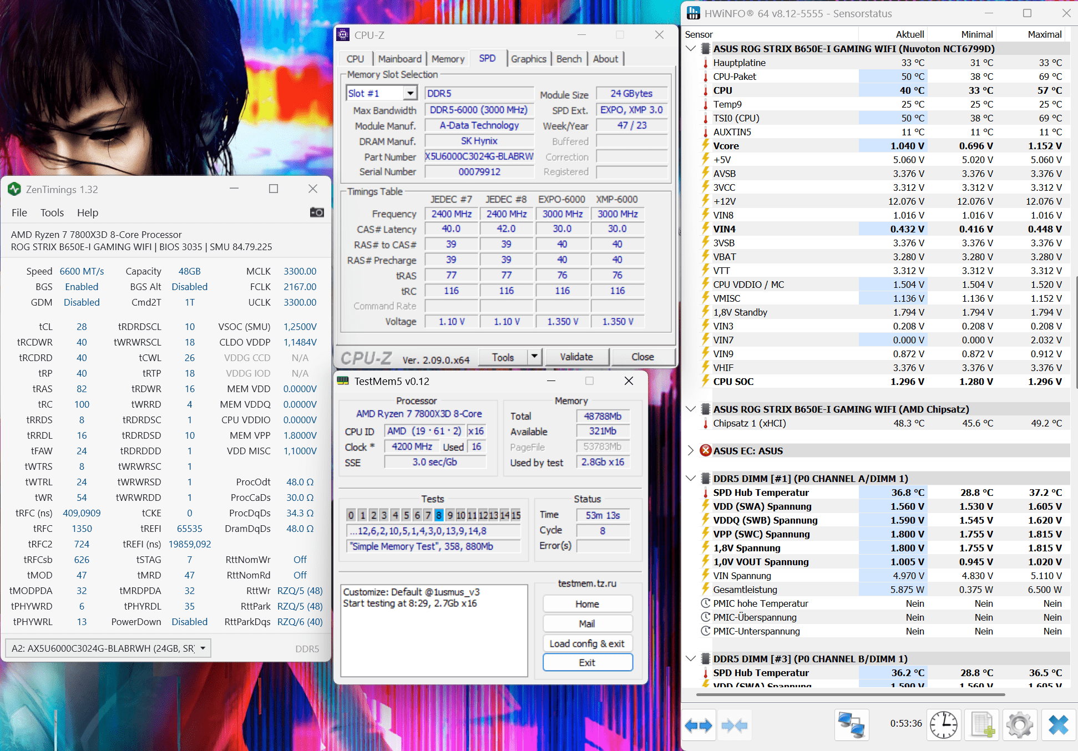Screen dimensions: 1078x751
Task: Click HWiNFO expand layout arrows icon
Action: pos(699,725)
